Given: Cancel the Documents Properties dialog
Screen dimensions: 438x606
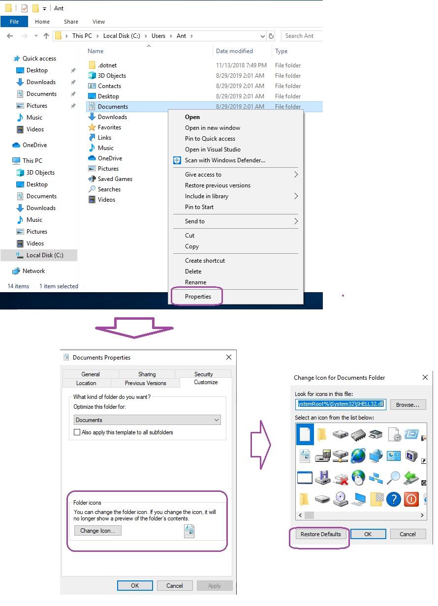Looking at the screenshot, I should coord(175,586).
